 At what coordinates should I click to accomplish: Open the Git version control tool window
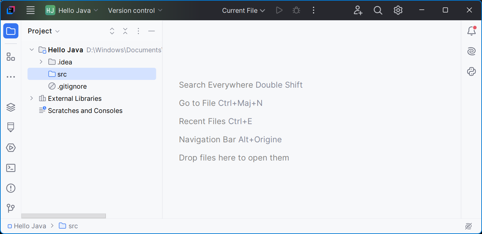(x=11, y=208)
